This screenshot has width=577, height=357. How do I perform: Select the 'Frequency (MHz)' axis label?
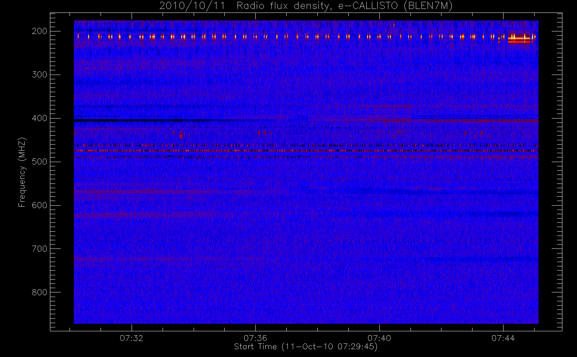point(22,172)
